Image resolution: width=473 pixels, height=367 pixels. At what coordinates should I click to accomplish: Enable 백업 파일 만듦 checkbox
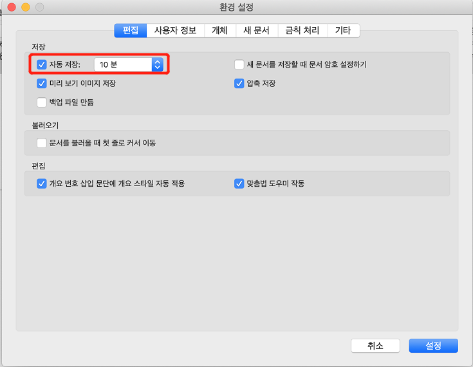coord(42,102)
